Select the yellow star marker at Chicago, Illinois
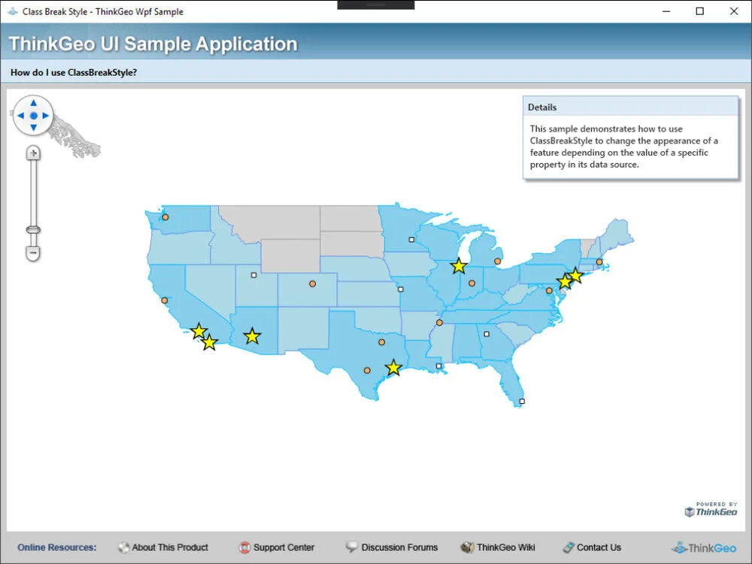 click(459, 265)
